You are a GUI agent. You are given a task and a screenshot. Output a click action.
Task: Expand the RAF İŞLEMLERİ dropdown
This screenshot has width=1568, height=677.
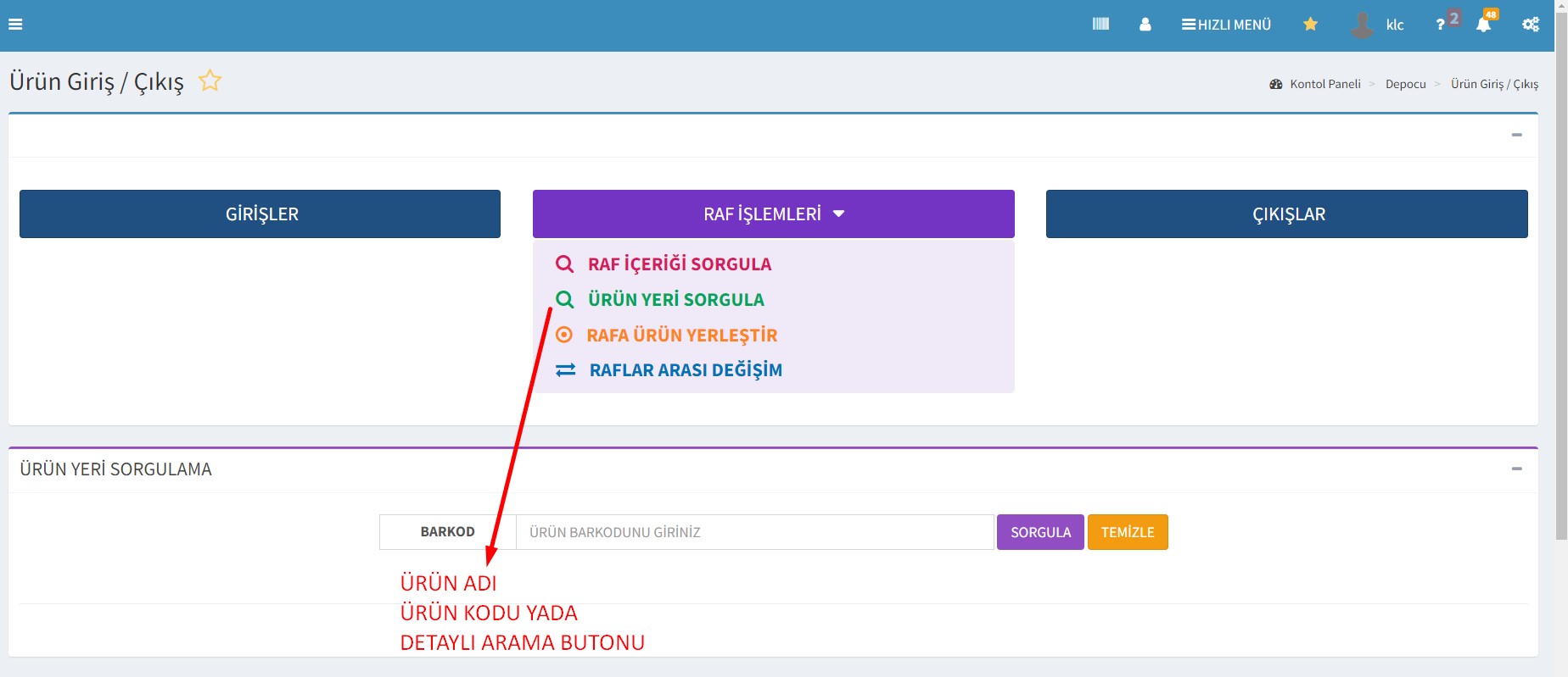click(773, 214)
